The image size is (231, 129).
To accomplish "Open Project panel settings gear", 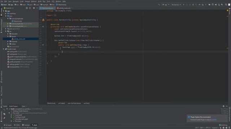I will click(x=34, y=8).
